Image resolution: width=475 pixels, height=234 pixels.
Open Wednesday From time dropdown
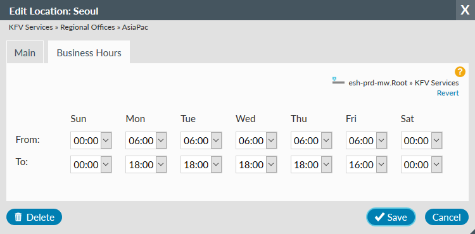click(256, 140)
